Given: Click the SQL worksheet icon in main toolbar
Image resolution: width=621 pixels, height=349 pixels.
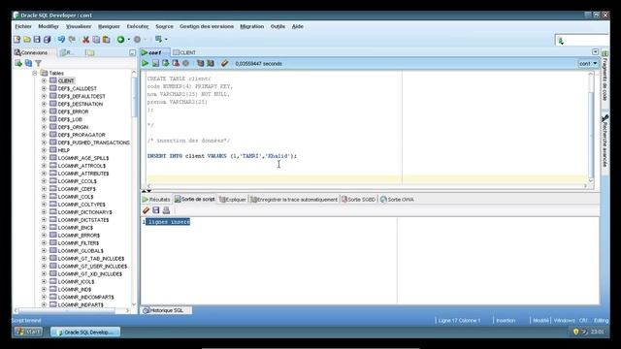Looking at the screenshot, I should [158, 39].
